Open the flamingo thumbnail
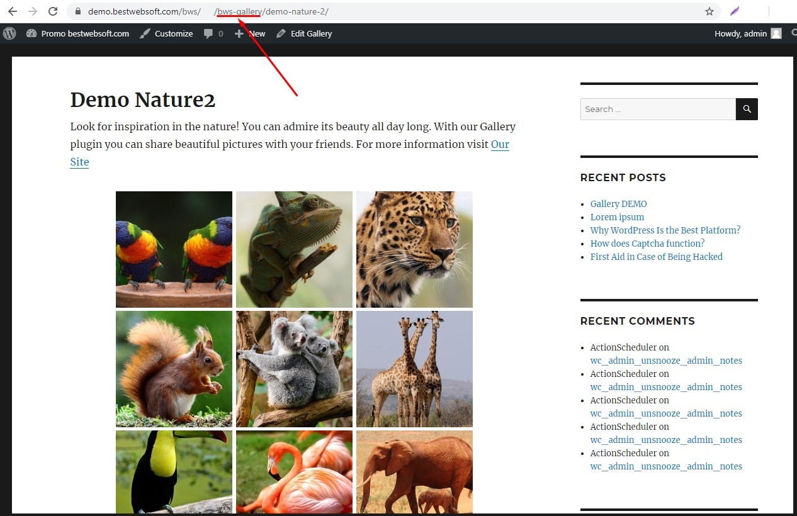The image size is (797, 516). [x=294, y=472]
